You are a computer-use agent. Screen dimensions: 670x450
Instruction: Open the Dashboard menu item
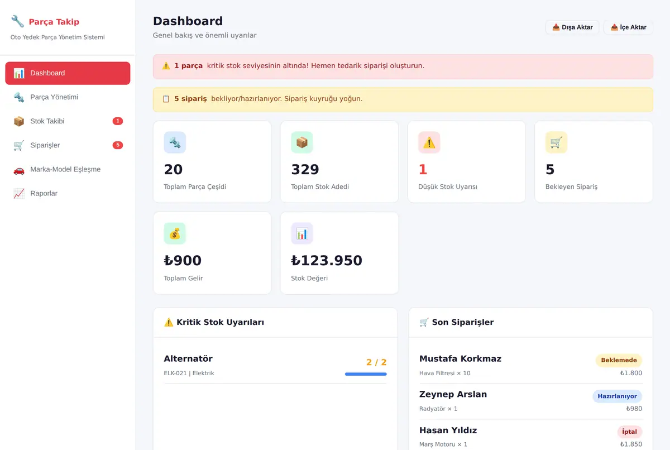click(68, 73)
